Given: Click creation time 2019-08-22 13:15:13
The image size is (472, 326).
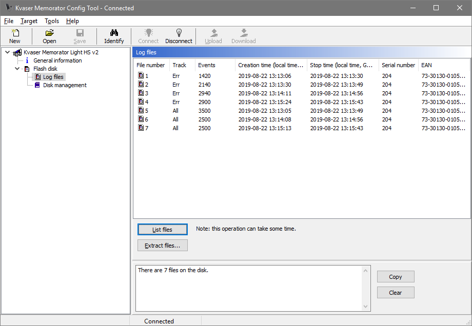Looking at the screenshot, I should 265,128.
